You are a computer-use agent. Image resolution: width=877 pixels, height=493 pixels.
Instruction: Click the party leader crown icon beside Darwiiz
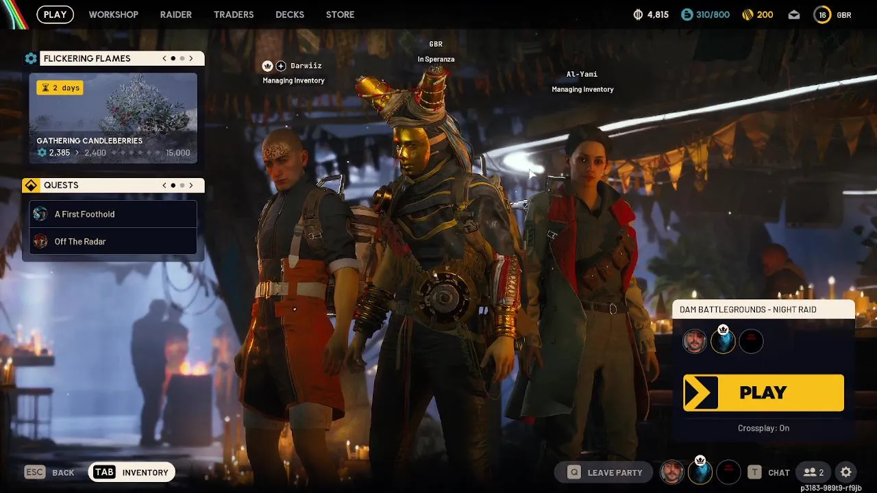pos(268,66)
